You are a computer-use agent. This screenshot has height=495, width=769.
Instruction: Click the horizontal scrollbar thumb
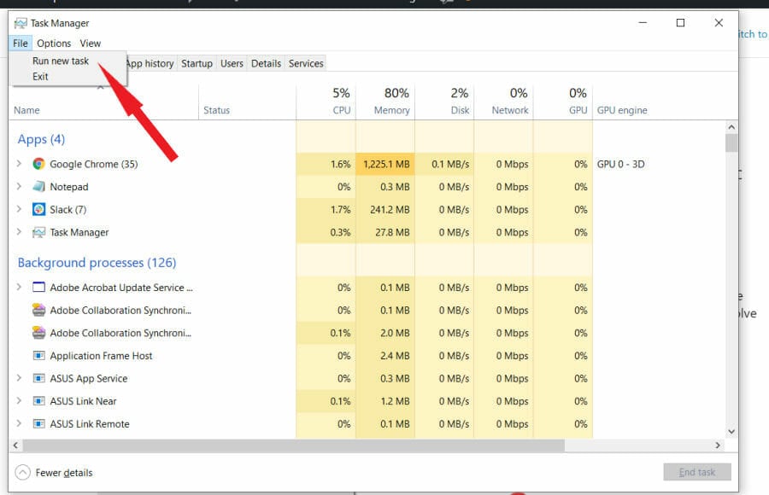coord(293,445)
